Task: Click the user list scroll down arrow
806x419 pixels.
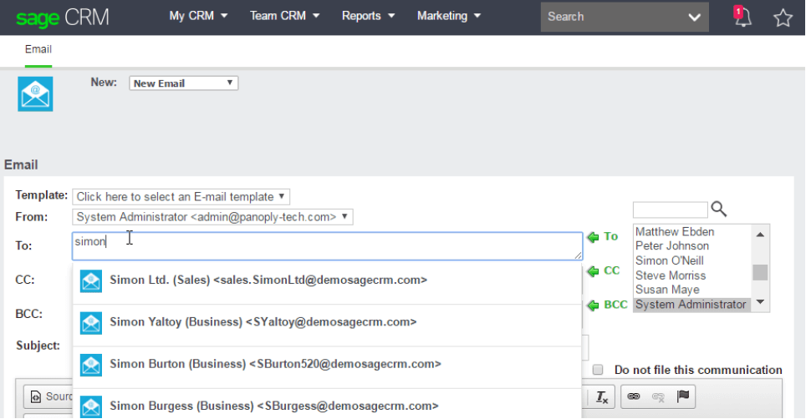Action: pyautogui.click(x=760, y=302)
